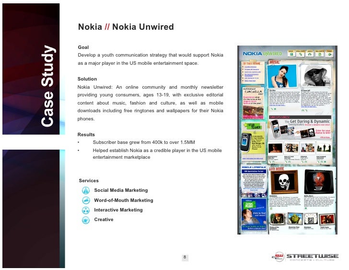
Task: Click 'Helped establish Nokia as a credible player' bullet
Action: point(157,154)
